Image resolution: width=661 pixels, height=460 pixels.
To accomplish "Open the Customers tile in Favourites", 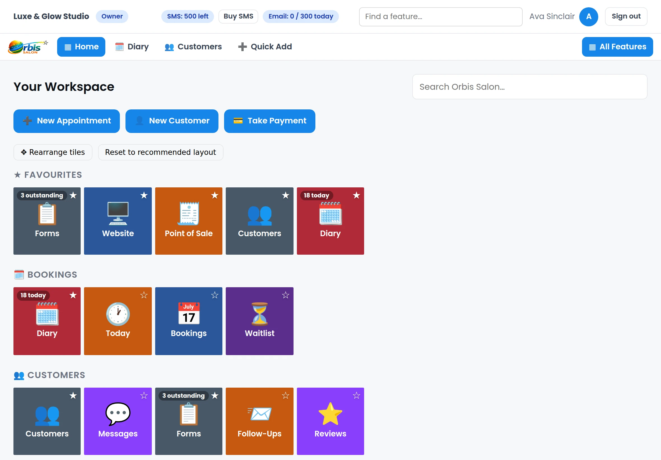I will point(260,221).
